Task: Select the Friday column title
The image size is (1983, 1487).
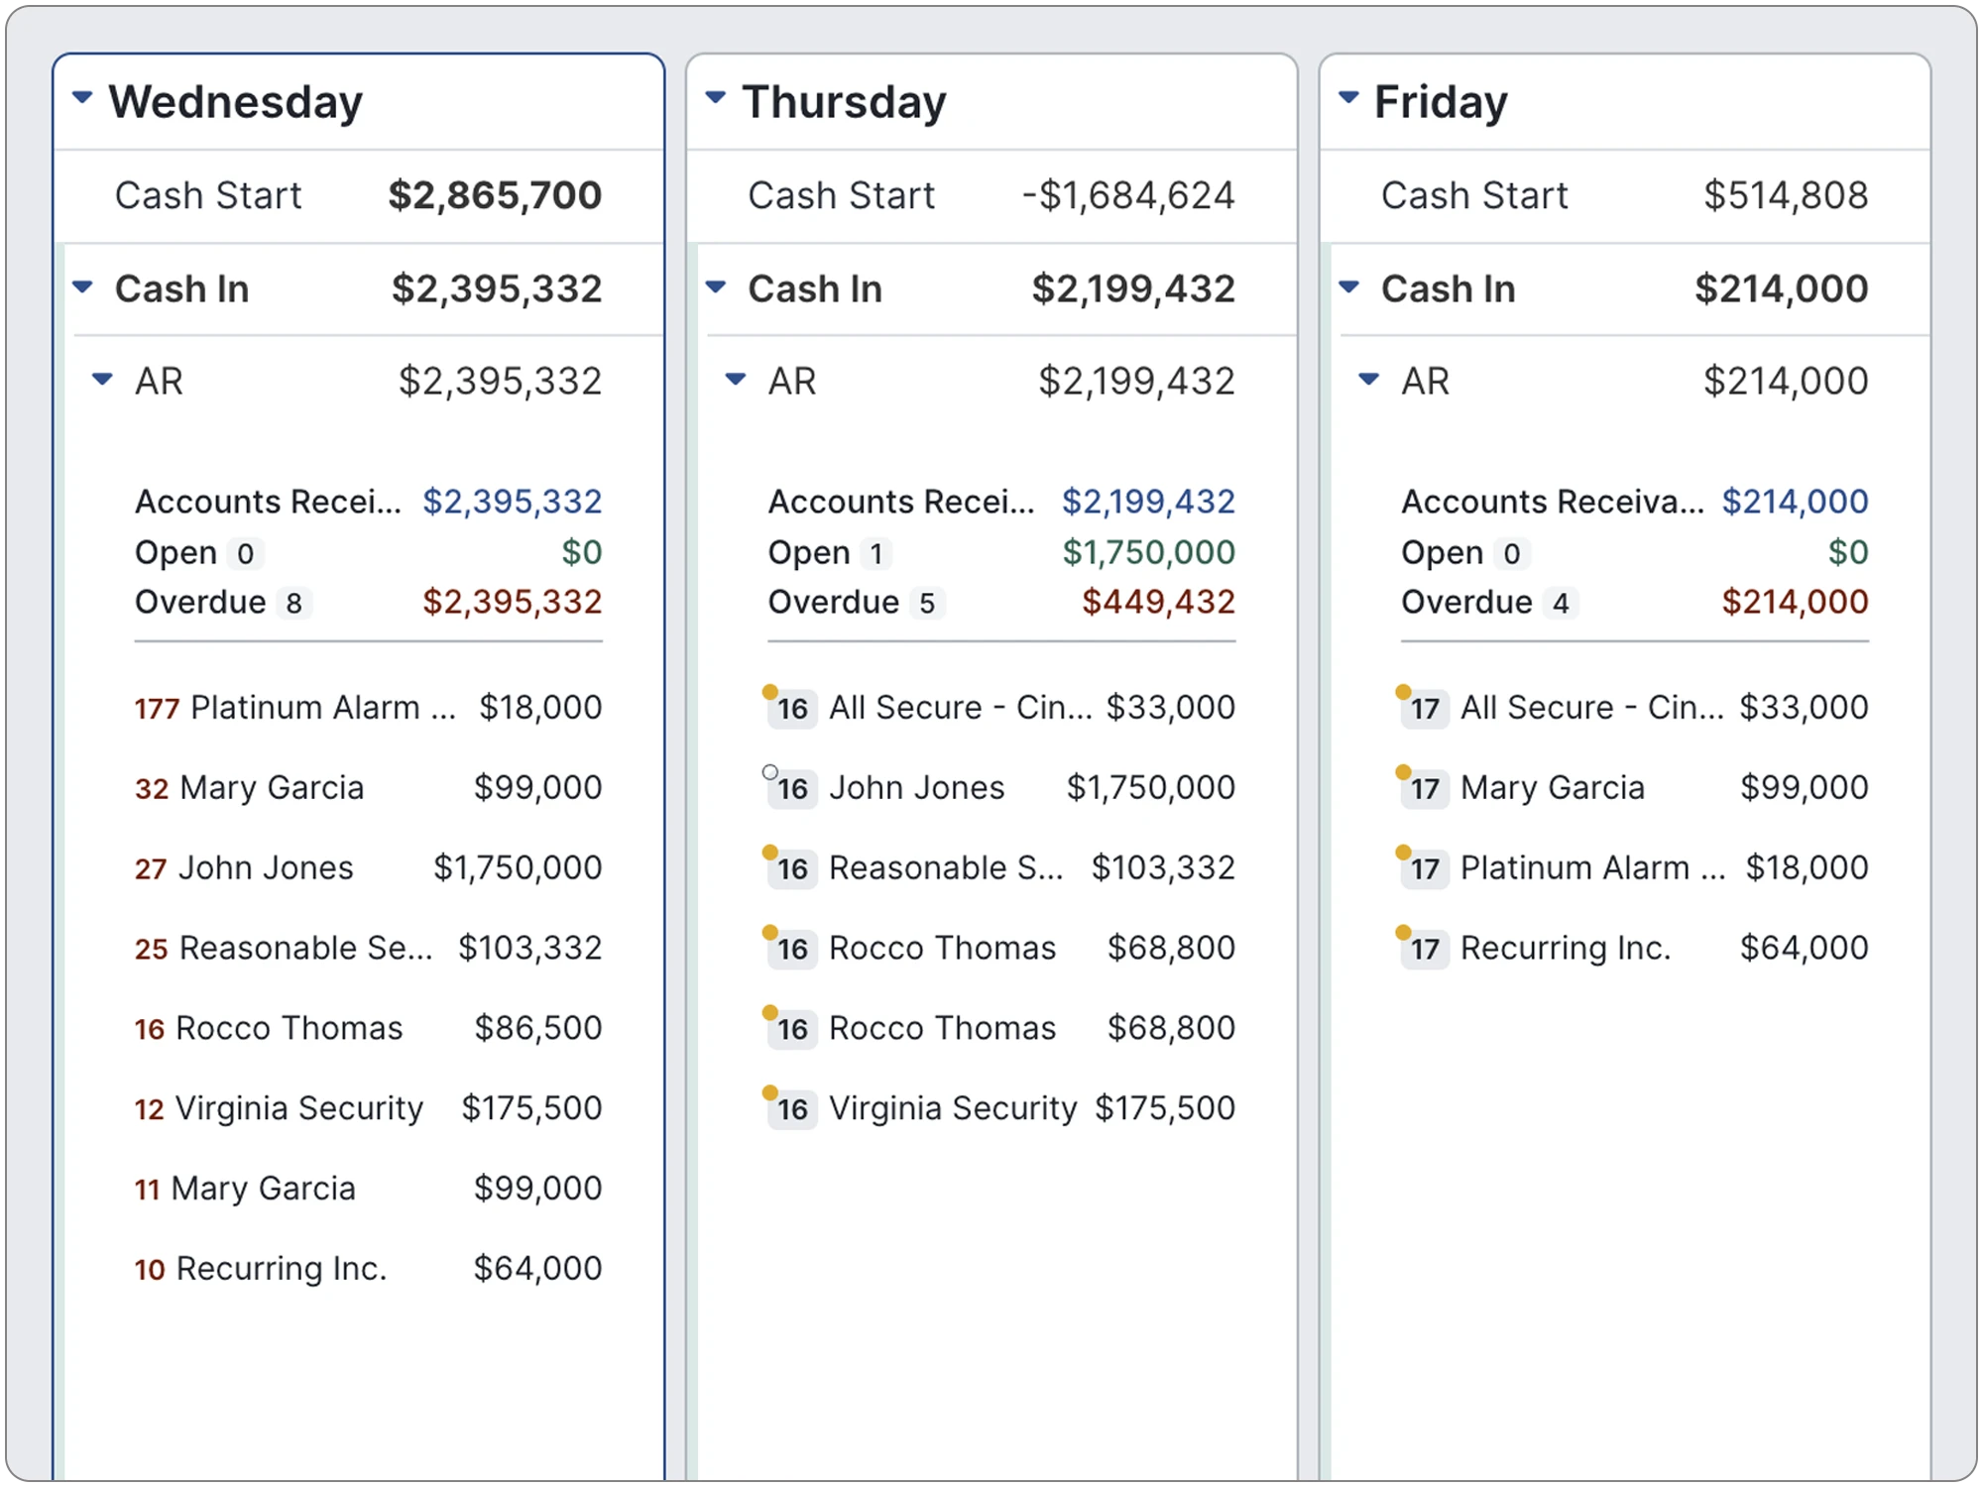Action: click(x=1441, y=101)
